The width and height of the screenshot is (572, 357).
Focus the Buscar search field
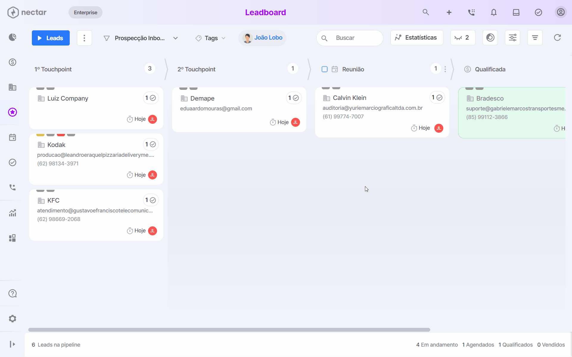point(350,38)
